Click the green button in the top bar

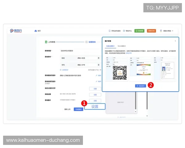point(139,31)
